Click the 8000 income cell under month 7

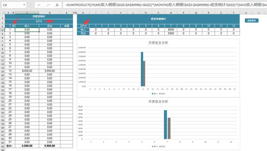(171, 30)
